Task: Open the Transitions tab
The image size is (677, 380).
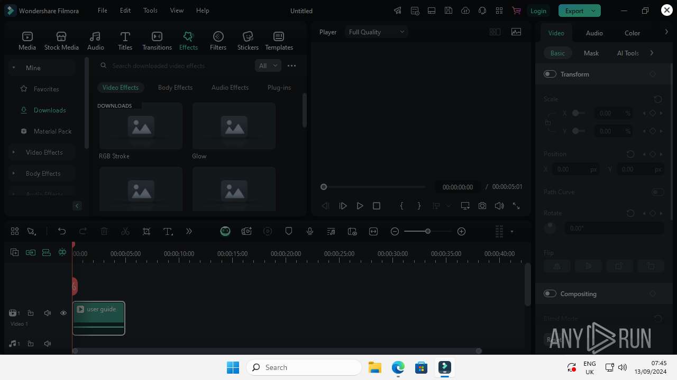Action: [157, 41]
